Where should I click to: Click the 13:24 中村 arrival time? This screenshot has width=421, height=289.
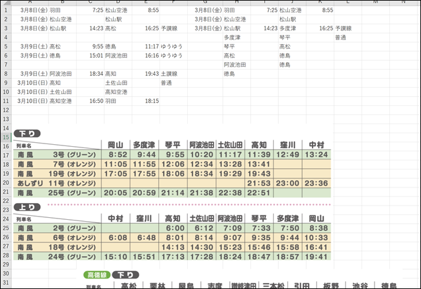316,155
